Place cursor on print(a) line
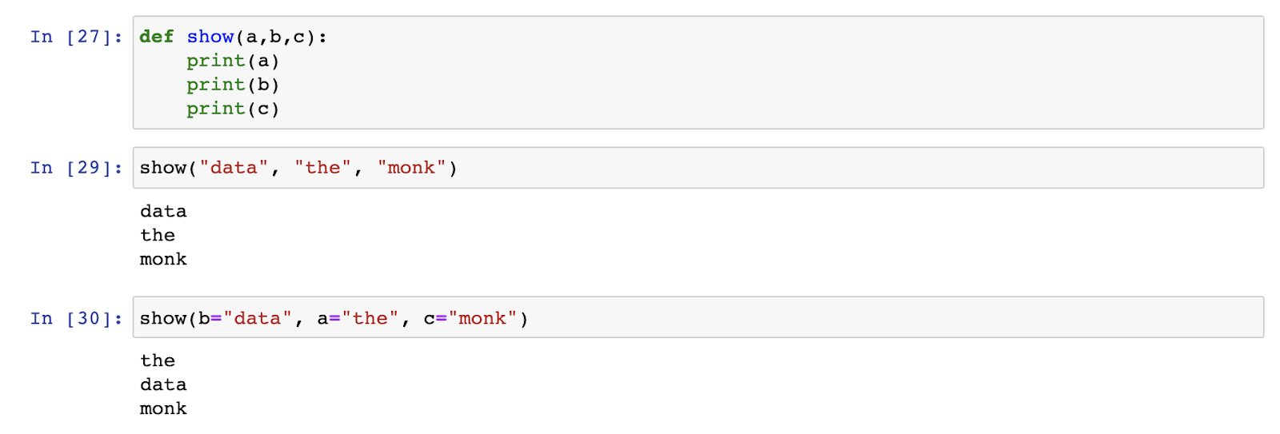The width and height of the screenshot is (1280, 434). pyautogui.click(x=233, y=61)
